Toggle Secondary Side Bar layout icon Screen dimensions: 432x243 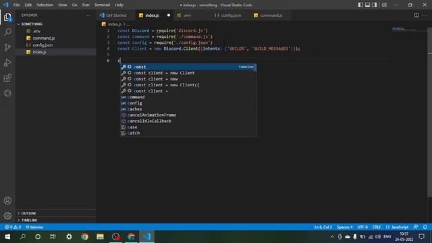coord(375,5)
